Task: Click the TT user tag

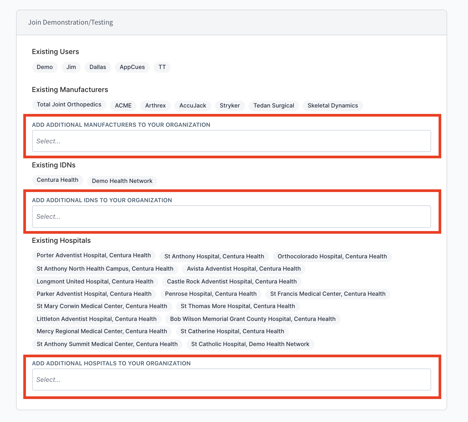Action: pos(162,67)
